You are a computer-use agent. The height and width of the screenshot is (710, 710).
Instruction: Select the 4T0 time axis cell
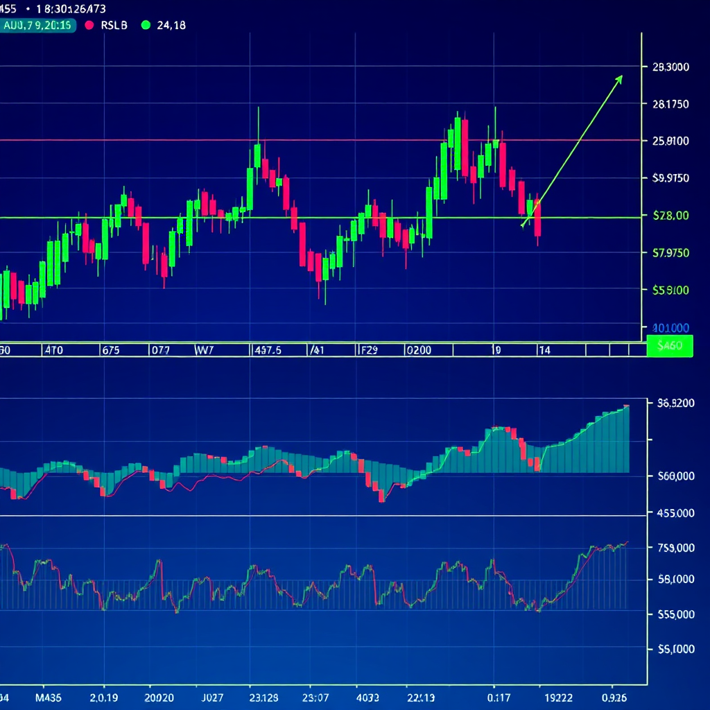(53, 350)
